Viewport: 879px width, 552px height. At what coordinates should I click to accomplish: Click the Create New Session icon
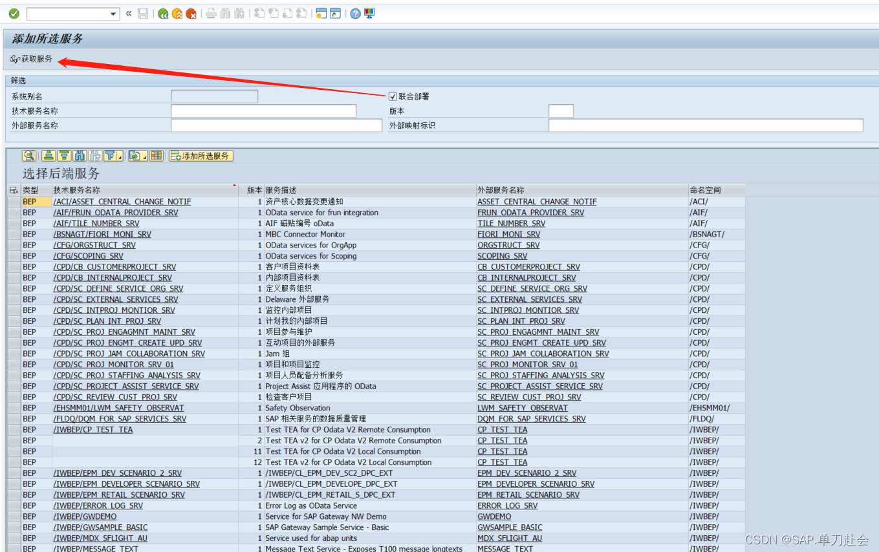(321, 14)
